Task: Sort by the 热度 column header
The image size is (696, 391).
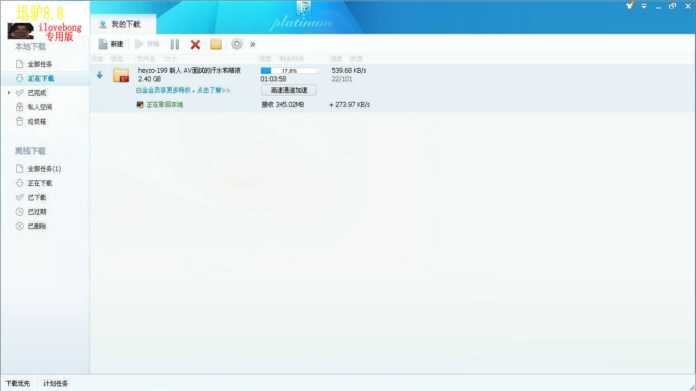Action: click(x=357, y=59)
